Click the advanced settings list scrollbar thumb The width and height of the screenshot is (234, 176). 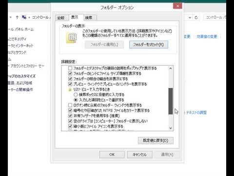coord(171,101)
